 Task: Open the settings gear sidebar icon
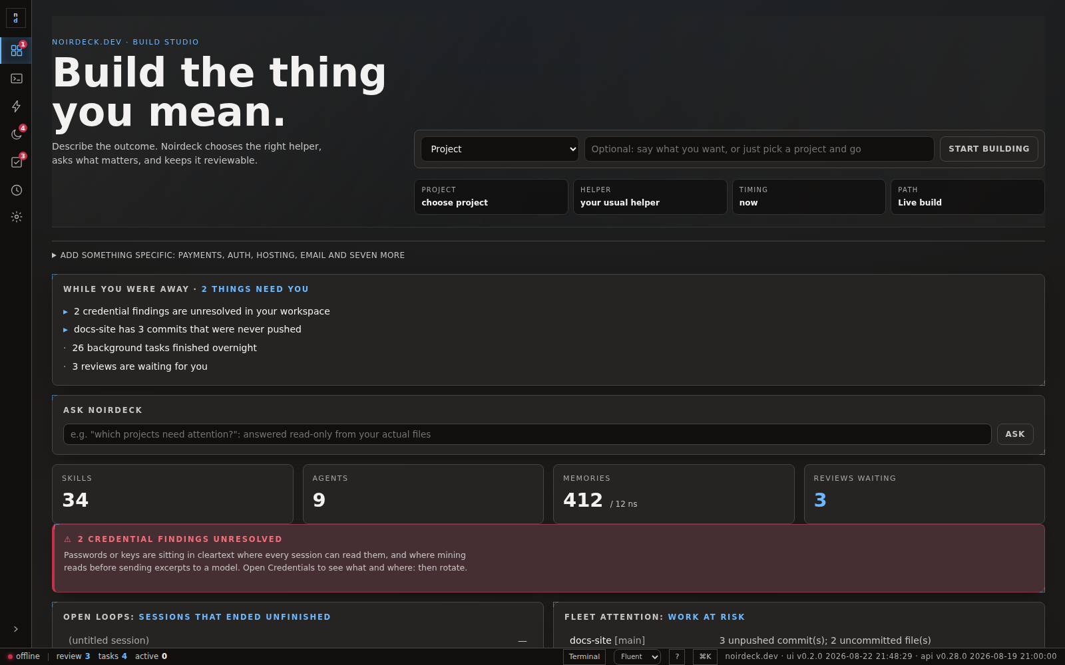[x=16, y=217]
